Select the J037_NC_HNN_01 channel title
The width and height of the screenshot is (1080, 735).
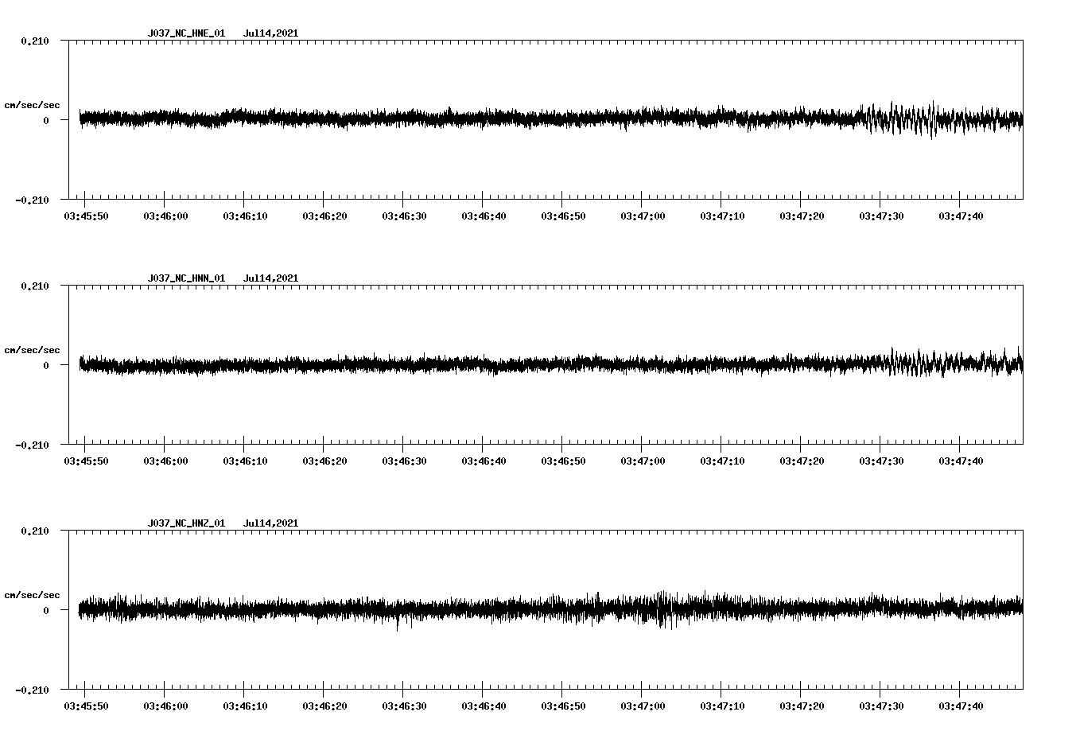click(186, 278)
